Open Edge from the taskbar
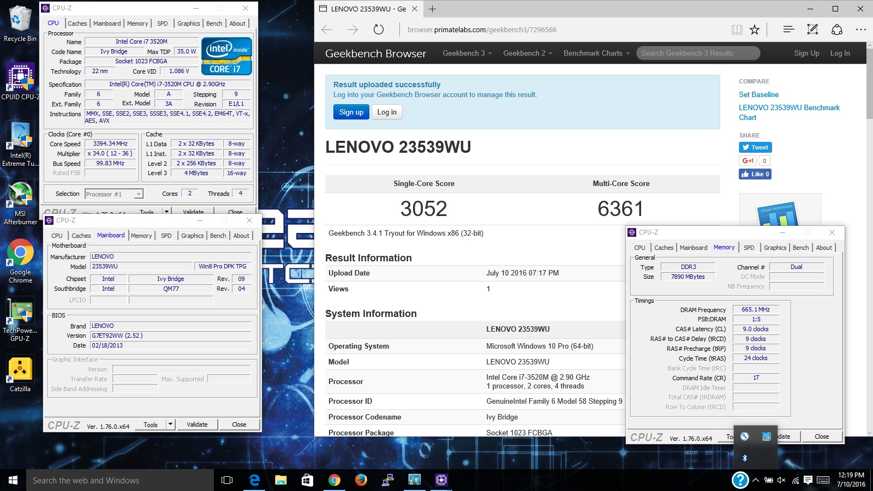 point(254,480)
